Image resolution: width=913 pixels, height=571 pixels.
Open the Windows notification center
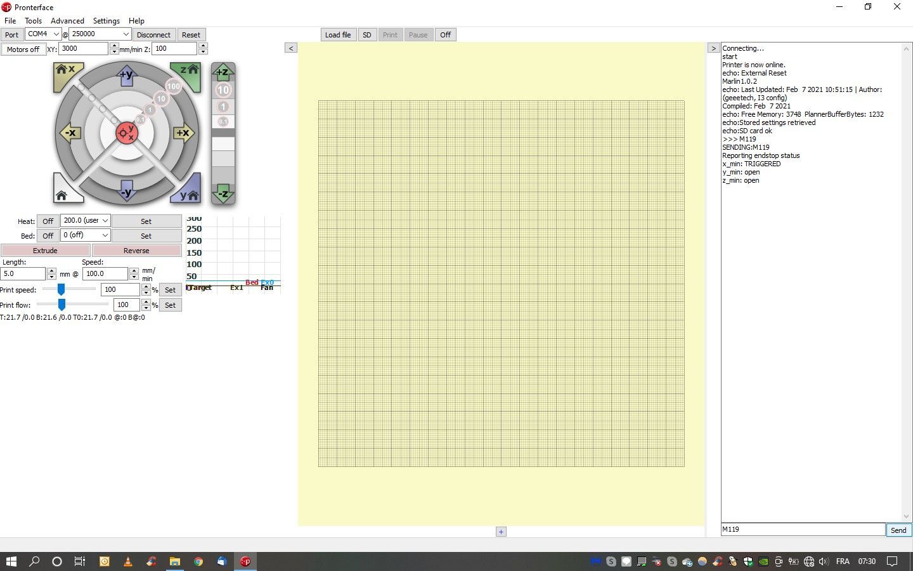pos(892,561)
